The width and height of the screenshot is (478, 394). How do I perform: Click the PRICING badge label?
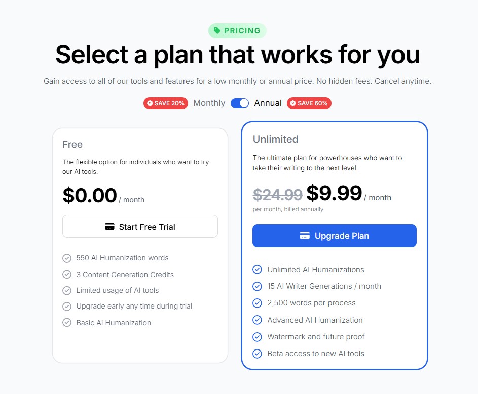(242, 31)
